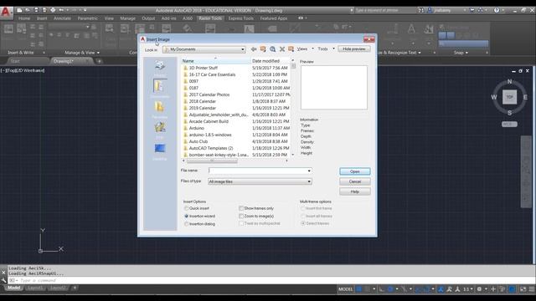Image resolution: width=536 pixels, height=301 pixels.
Task: Click the status bar customization menu icon
Action: pos(532,289)
